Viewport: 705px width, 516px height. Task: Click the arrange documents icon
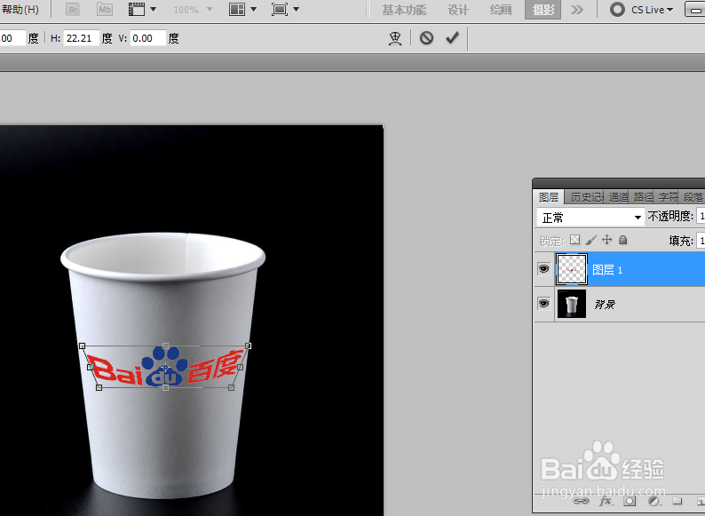click(237, 9)
